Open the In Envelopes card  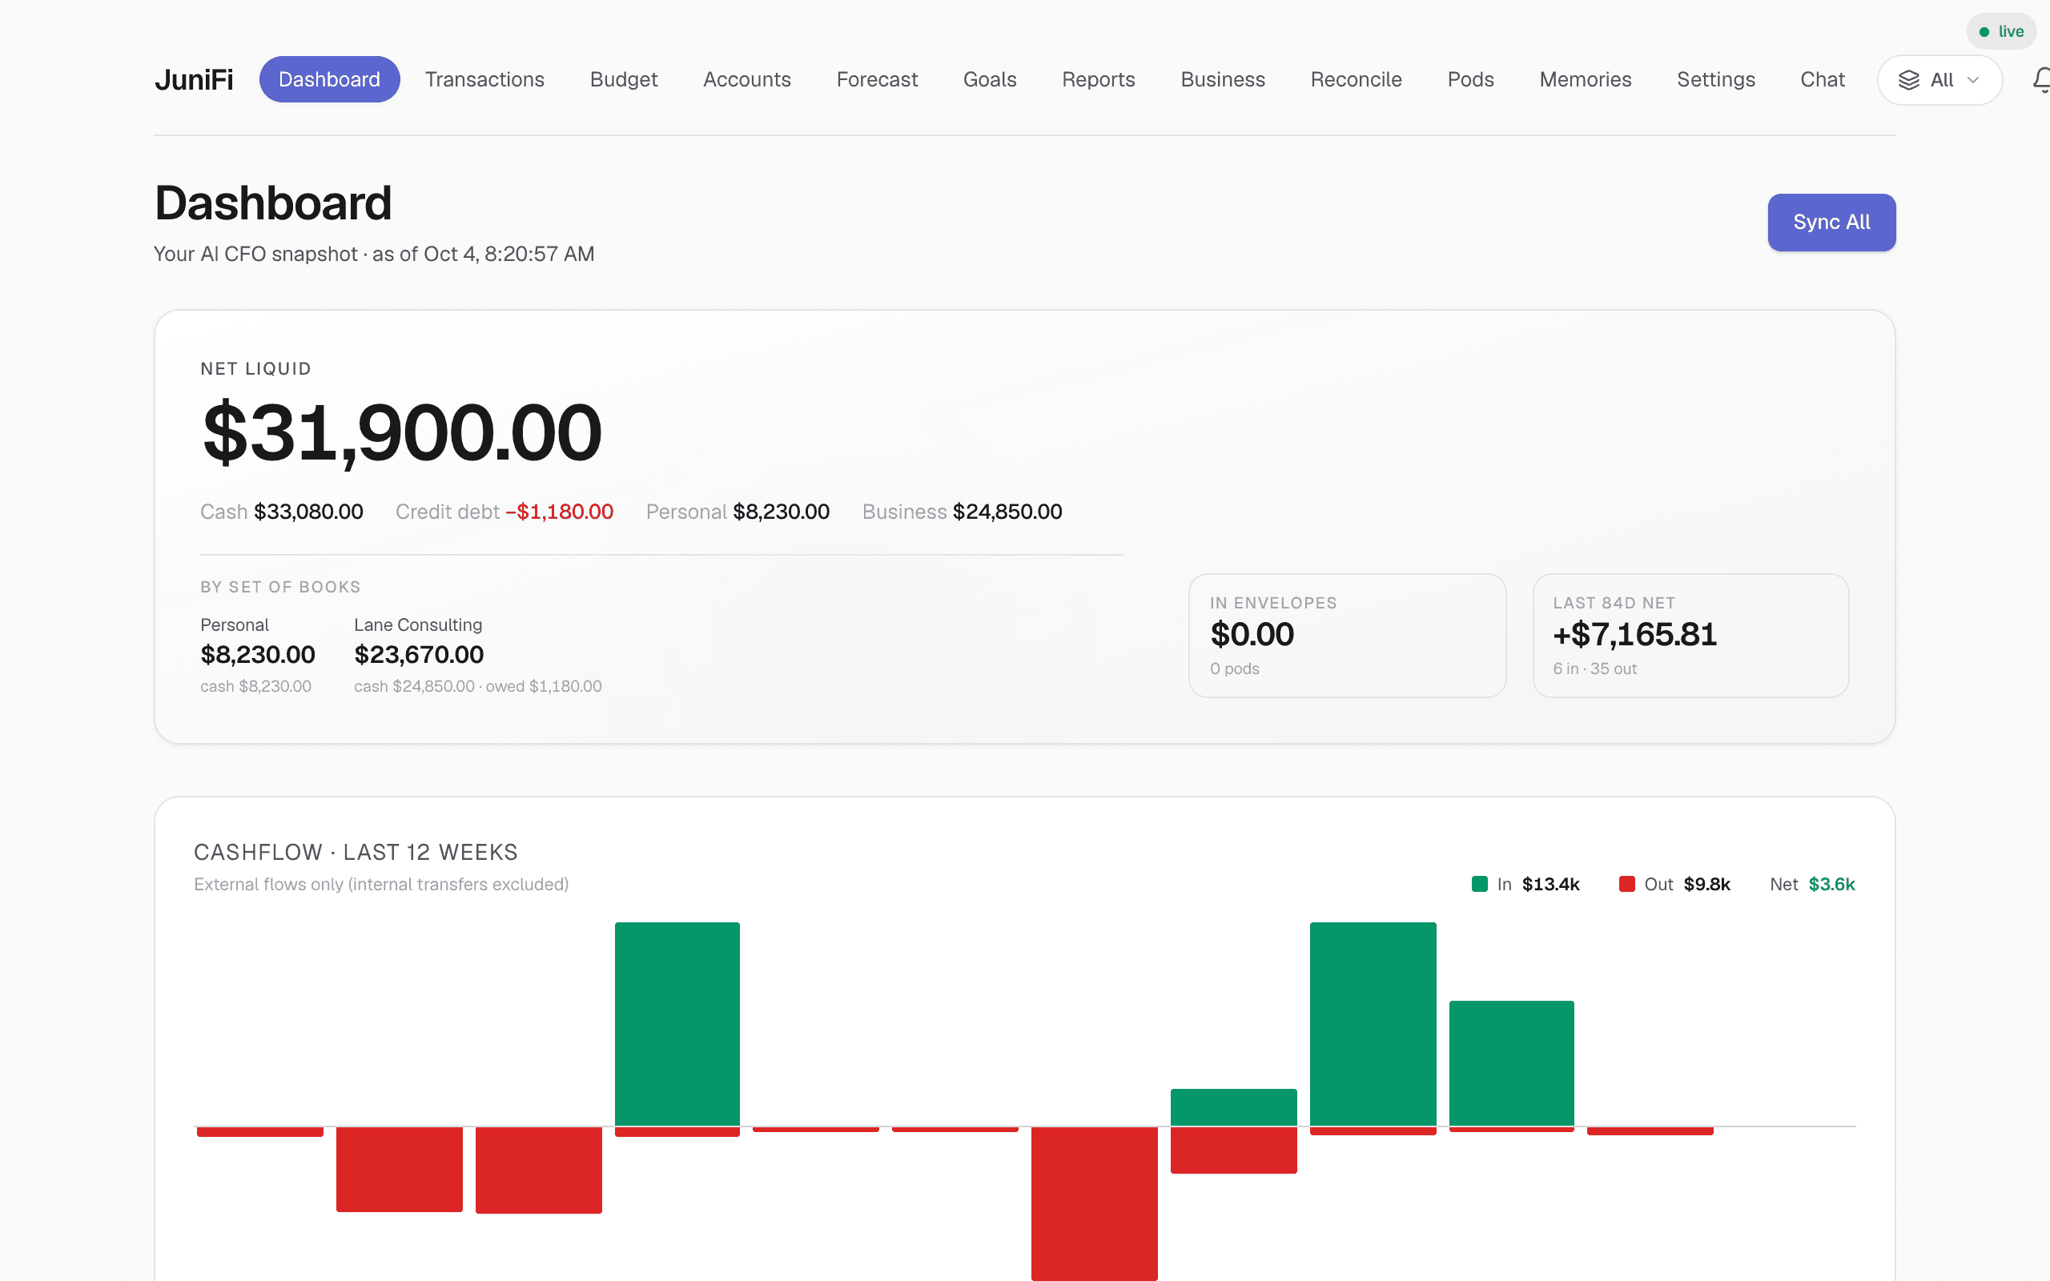pyautogui.click(x=1347, y=636)
